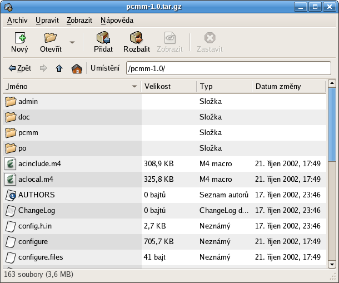Click the home folder icon
This screenshot has width=339, height=283.
pos(77,68)
